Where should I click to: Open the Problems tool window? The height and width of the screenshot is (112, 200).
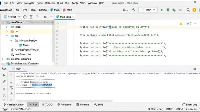(64, 105)
